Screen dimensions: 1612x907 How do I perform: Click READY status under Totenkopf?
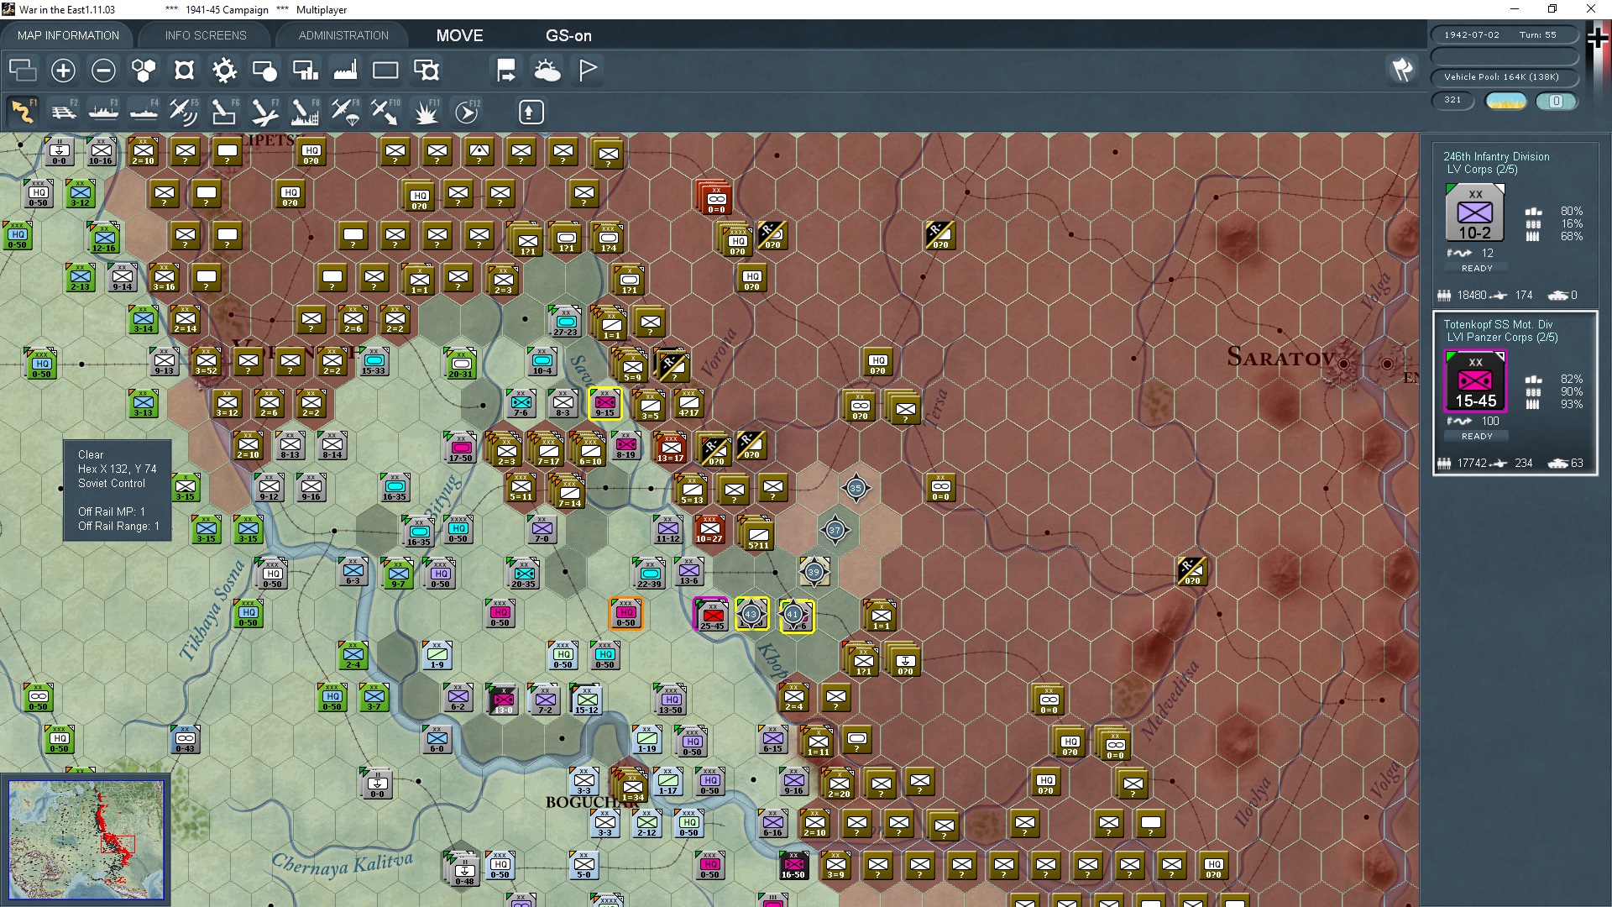click(x=1477, y=437)
